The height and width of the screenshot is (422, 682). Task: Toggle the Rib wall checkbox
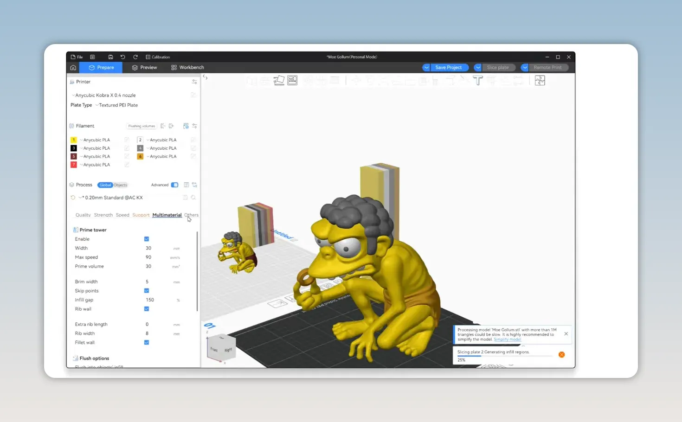147,309
